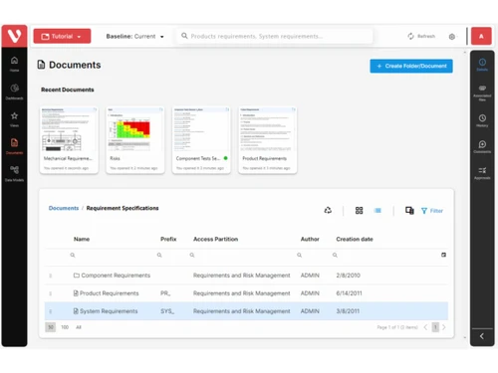Open the column chooser icon in filter row
Viewport: 498px width, 373px height.
tap(443, 255)
